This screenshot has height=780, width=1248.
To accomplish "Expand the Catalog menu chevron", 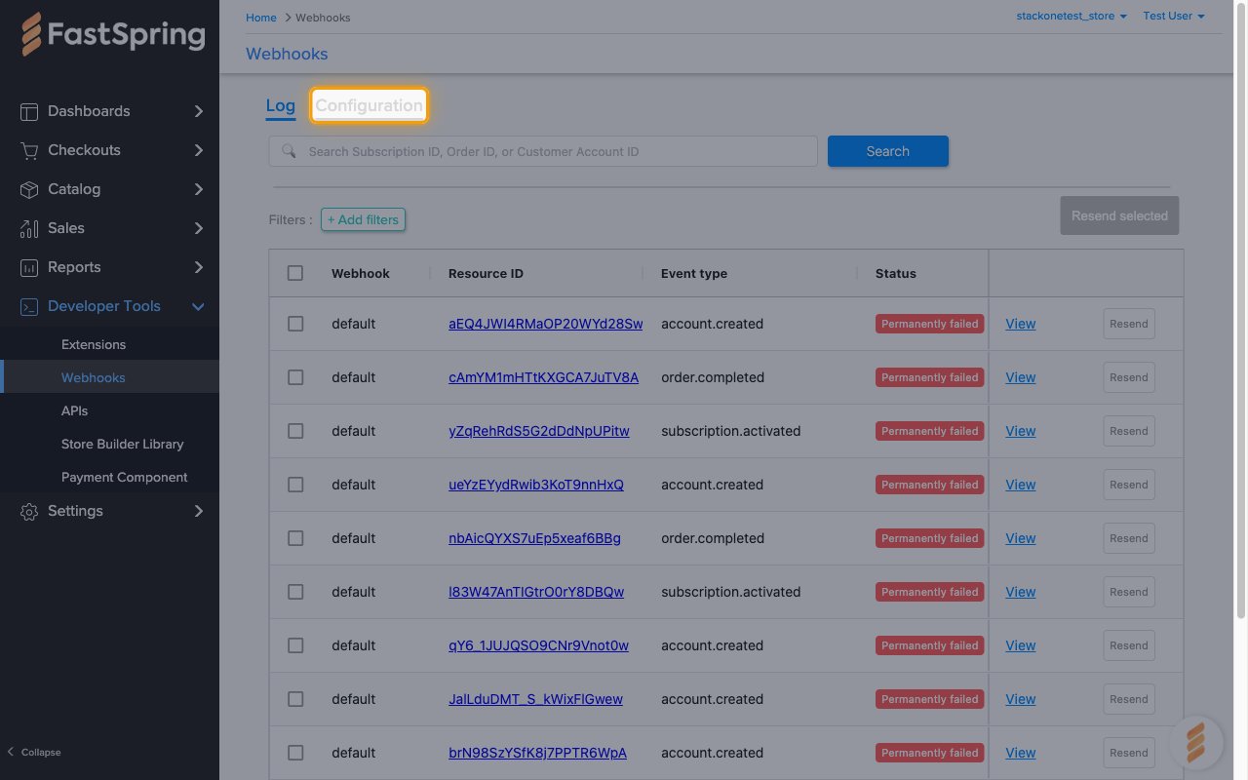I will pos(199,189).
